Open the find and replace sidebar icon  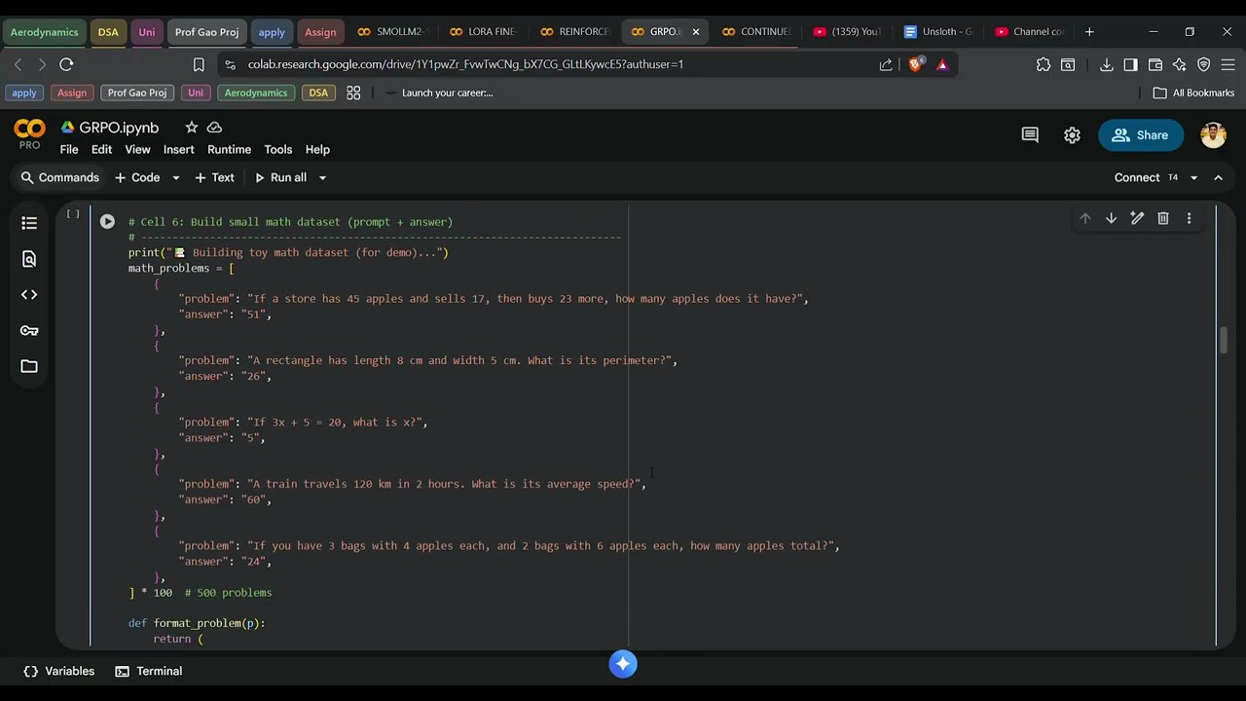29,259
